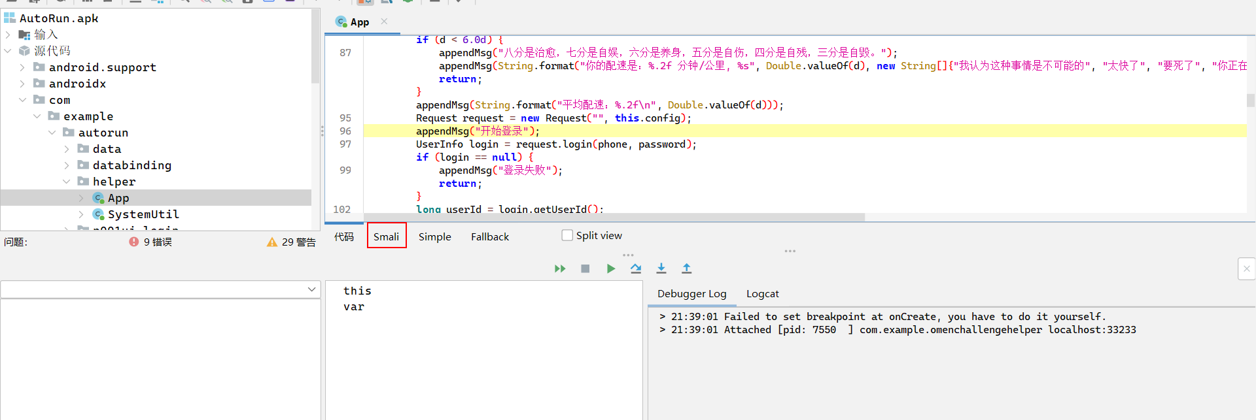This screenshot has height=420, width=1256.
Task: Select the SystemUtil class in tree
Action: point(143,214)
